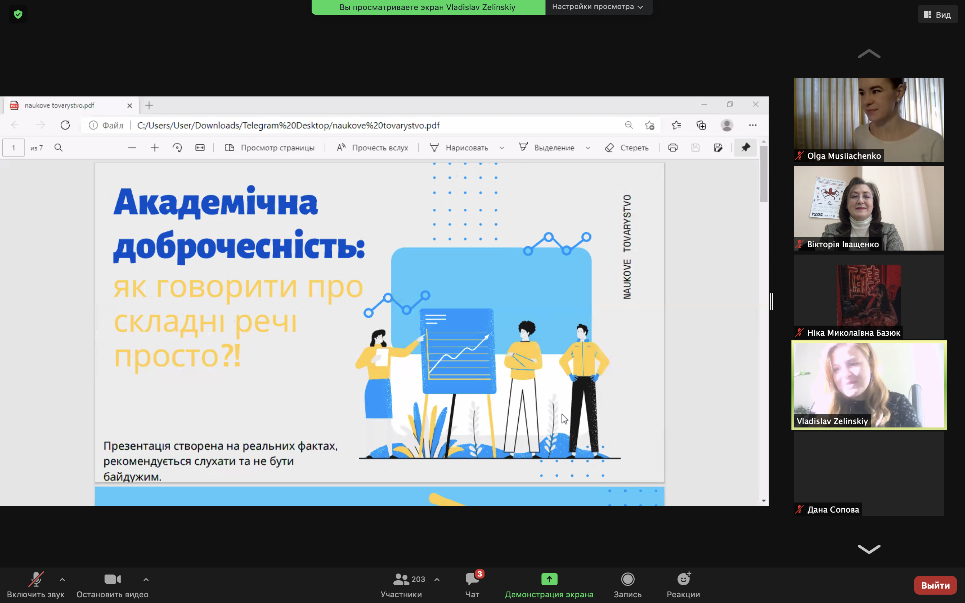Reload the page with refresh icon
The image size is (965, 603).
pos(65,125)
